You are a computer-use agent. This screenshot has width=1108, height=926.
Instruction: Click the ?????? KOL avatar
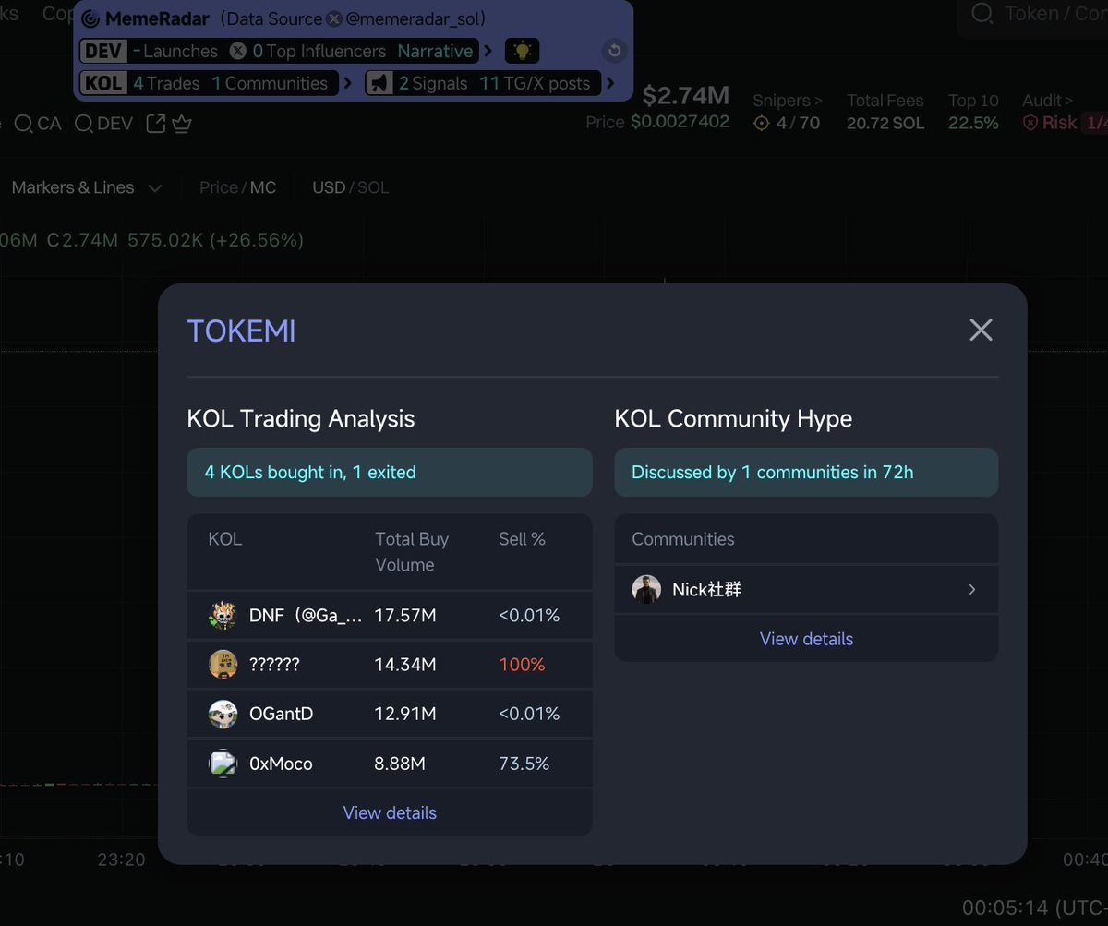[x=223, y=664]
